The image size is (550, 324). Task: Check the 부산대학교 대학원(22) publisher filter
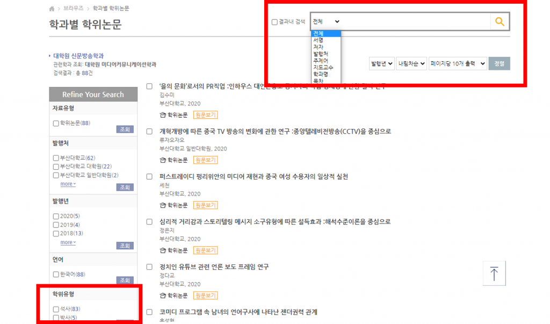click(x=56, y=167)
